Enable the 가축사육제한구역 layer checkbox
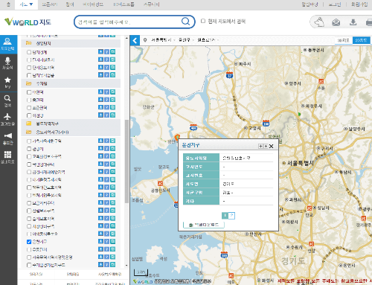This screenshot has height=285, width=372. click(29, 141)
